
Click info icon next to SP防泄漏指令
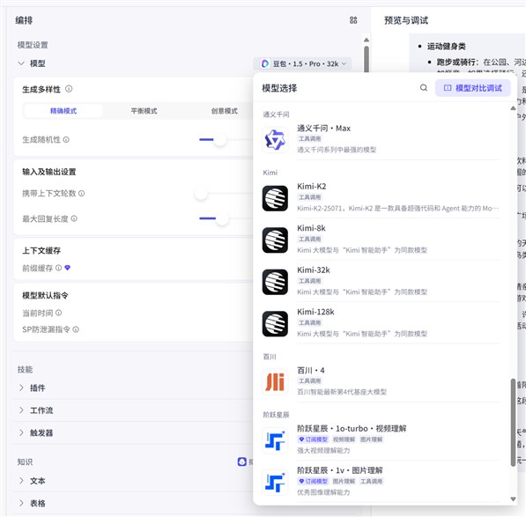(76, 329)
